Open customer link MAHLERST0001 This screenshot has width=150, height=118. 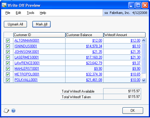point(27,69)
